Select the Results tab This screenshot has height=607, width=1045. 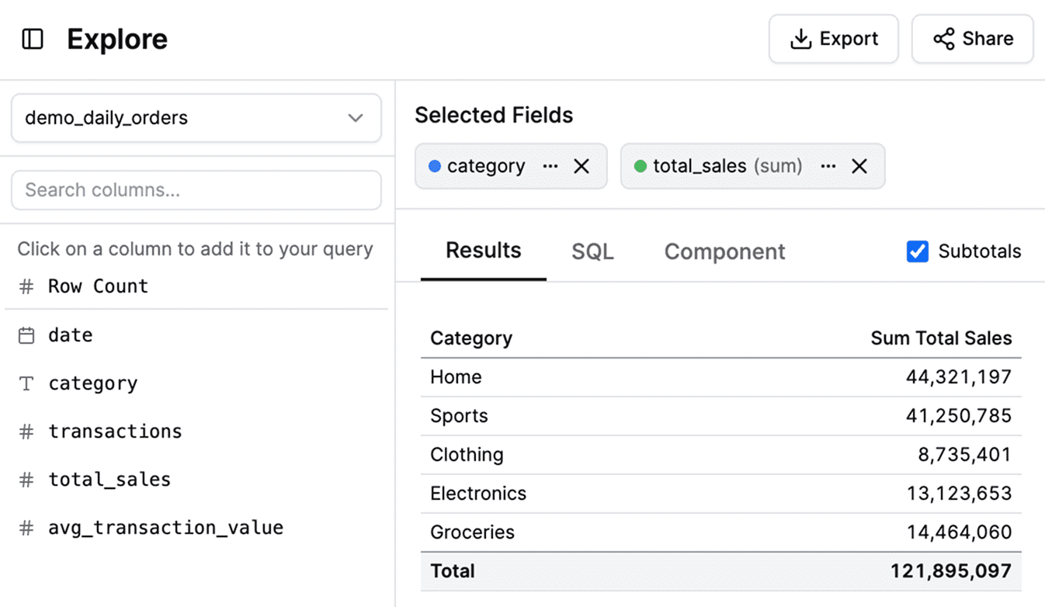click(483, 251)
